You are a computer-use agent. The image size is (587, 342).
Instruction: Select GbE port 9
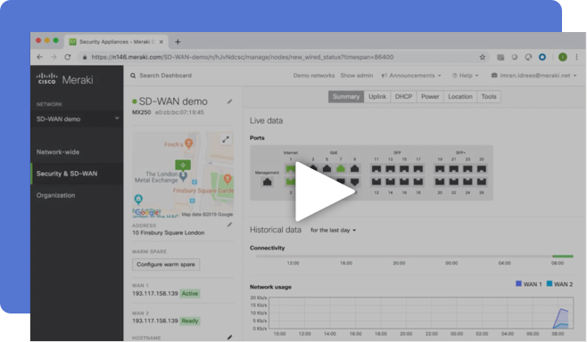point(354,168)
